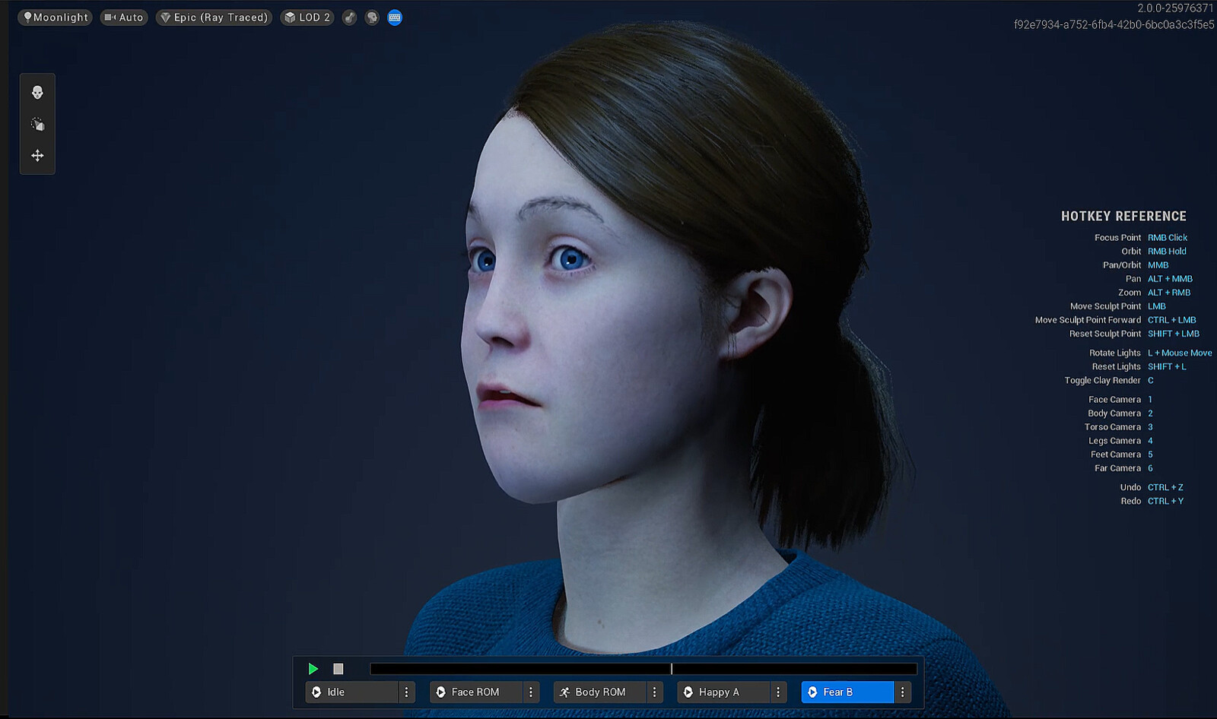Toggle the head profile icon in top toolbar
The height and width of the screenshot is (719, 1217).
[x=372, y=17]
